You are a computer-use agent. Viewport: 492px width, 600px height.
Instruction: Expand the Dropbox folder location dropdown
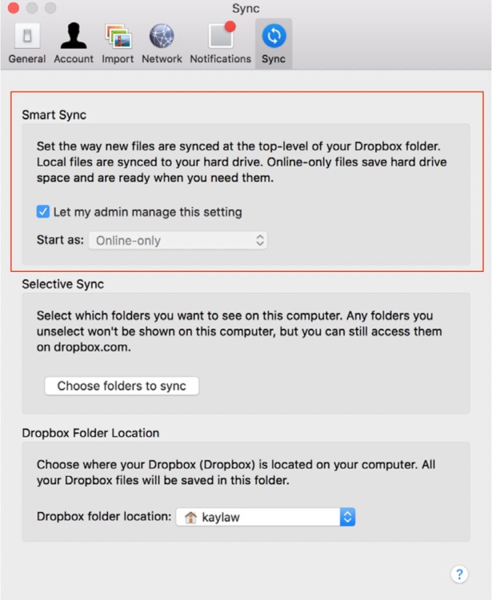click(348, 517)
